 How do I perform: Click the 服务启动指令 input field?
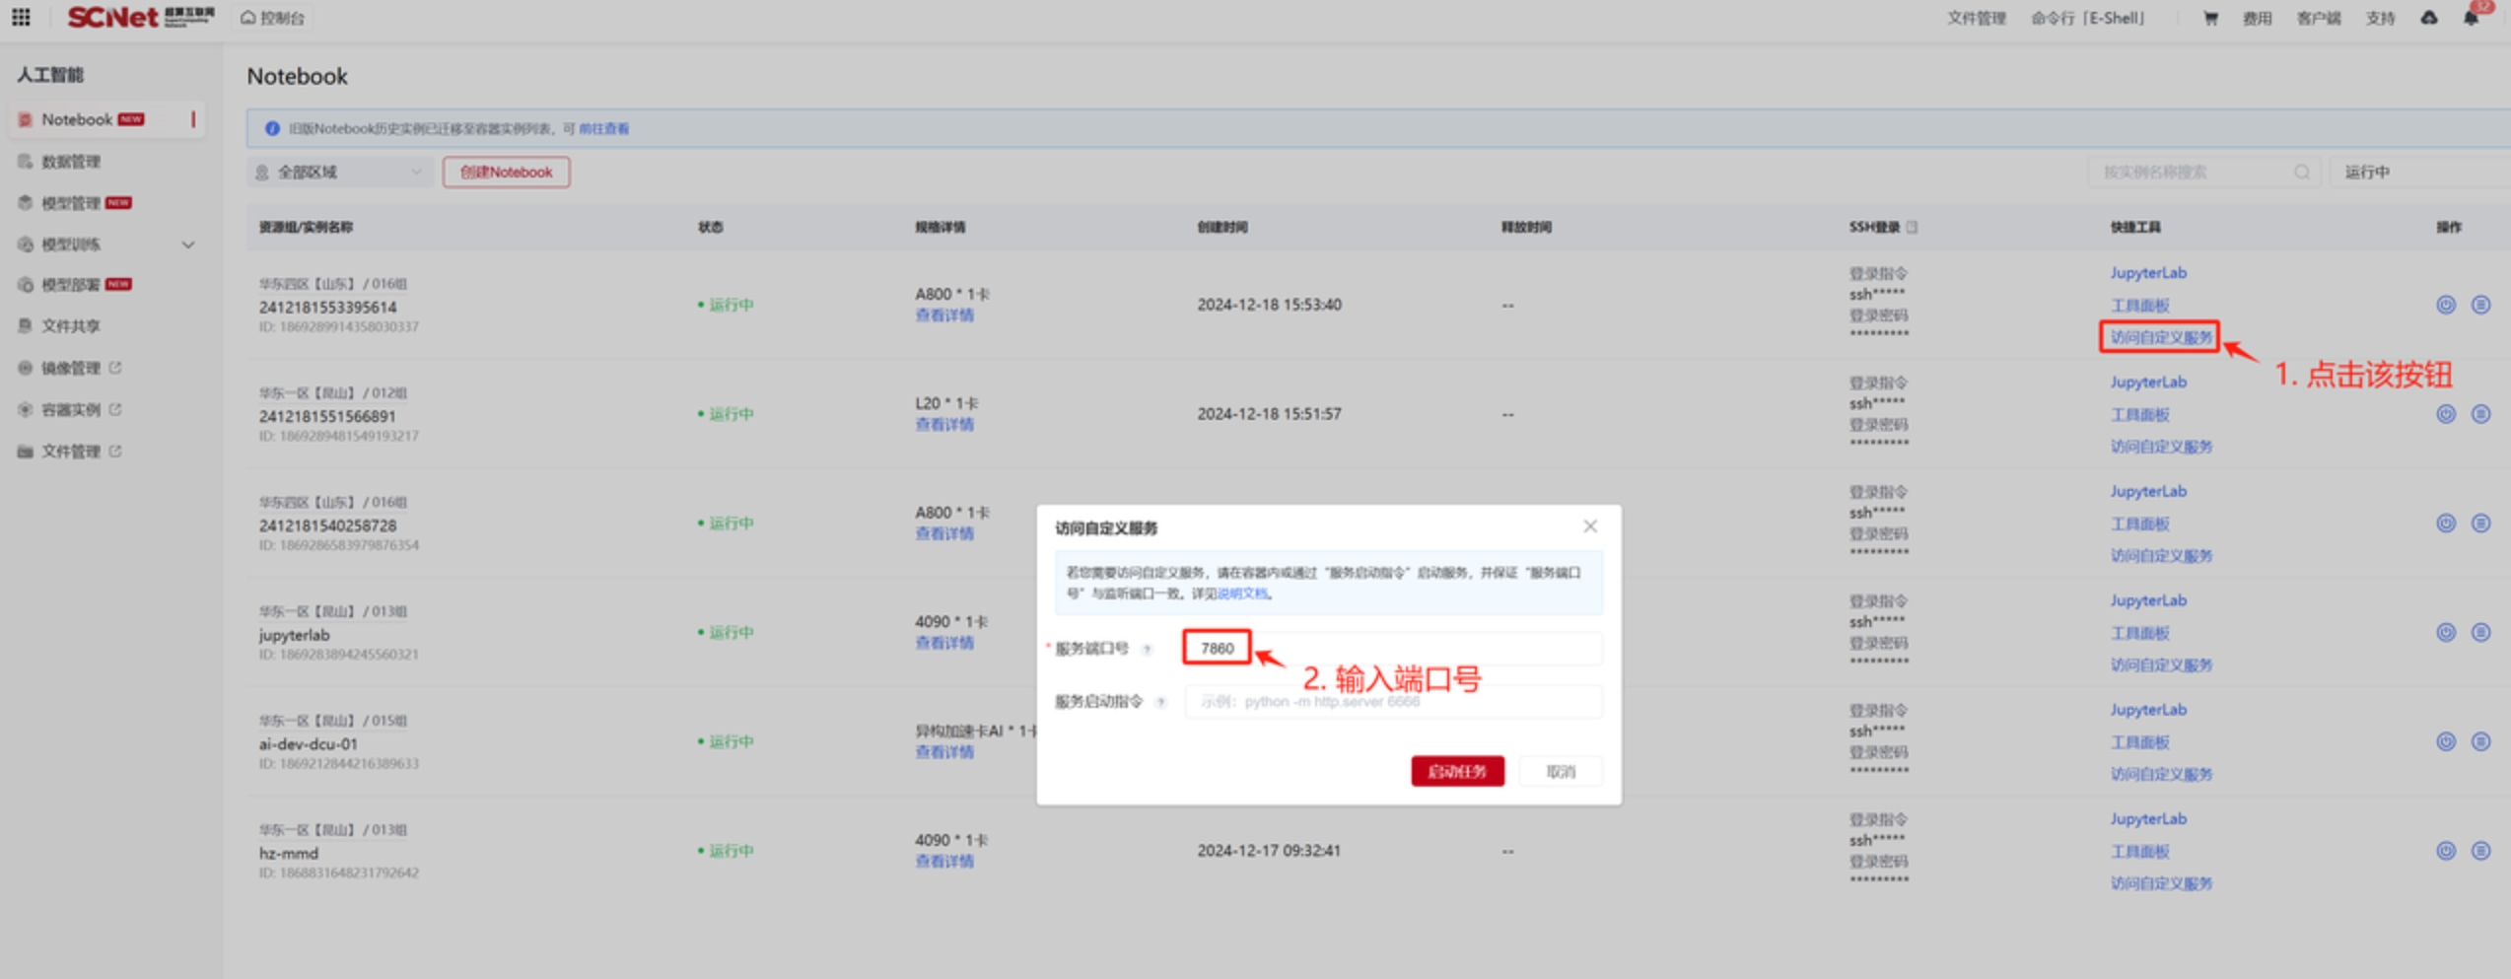coord(1392,702)
